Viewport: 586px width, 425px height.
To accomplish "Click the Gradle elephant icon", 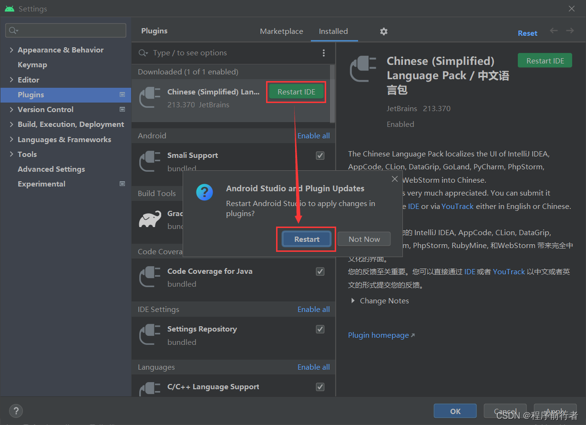I will 150,219.
